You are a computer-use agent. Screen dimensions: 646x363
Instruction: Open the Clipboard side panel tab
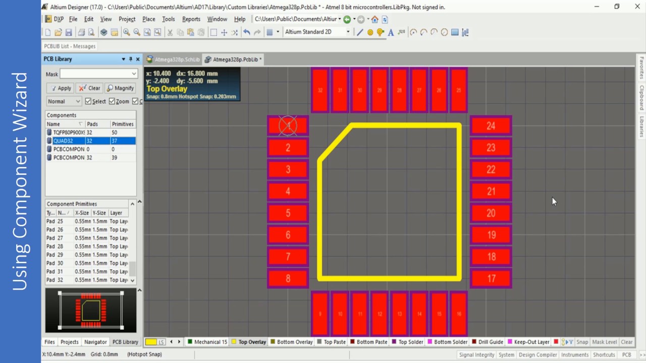(x=641, y=98)
